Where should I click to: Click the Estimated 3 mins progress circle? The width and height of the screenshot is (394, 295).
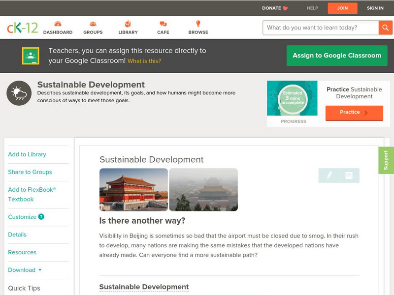click(293, 98)
